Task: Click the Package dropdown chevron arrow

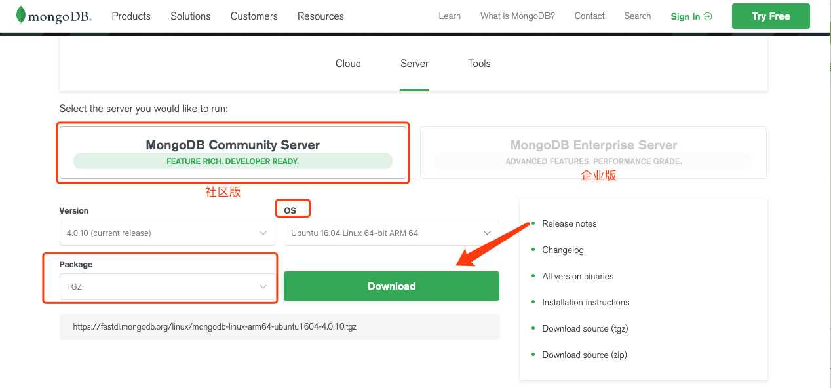Action: coord(263,287)
